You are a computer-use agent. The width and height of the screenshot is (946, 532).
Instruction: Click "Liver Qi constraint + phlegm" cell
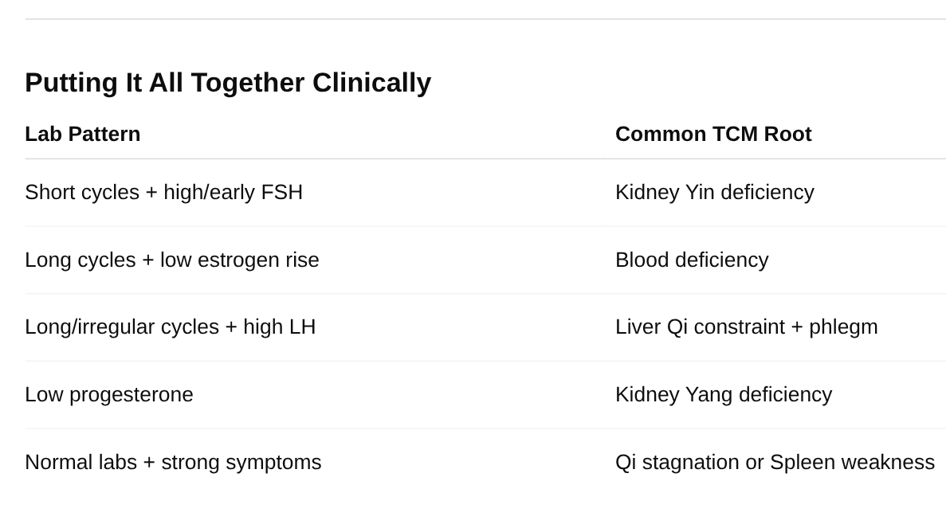tap(746, 327)
